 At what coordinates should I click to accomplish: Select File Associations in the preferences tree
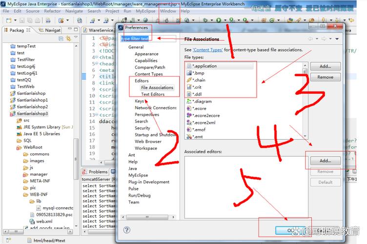point(157,87)
